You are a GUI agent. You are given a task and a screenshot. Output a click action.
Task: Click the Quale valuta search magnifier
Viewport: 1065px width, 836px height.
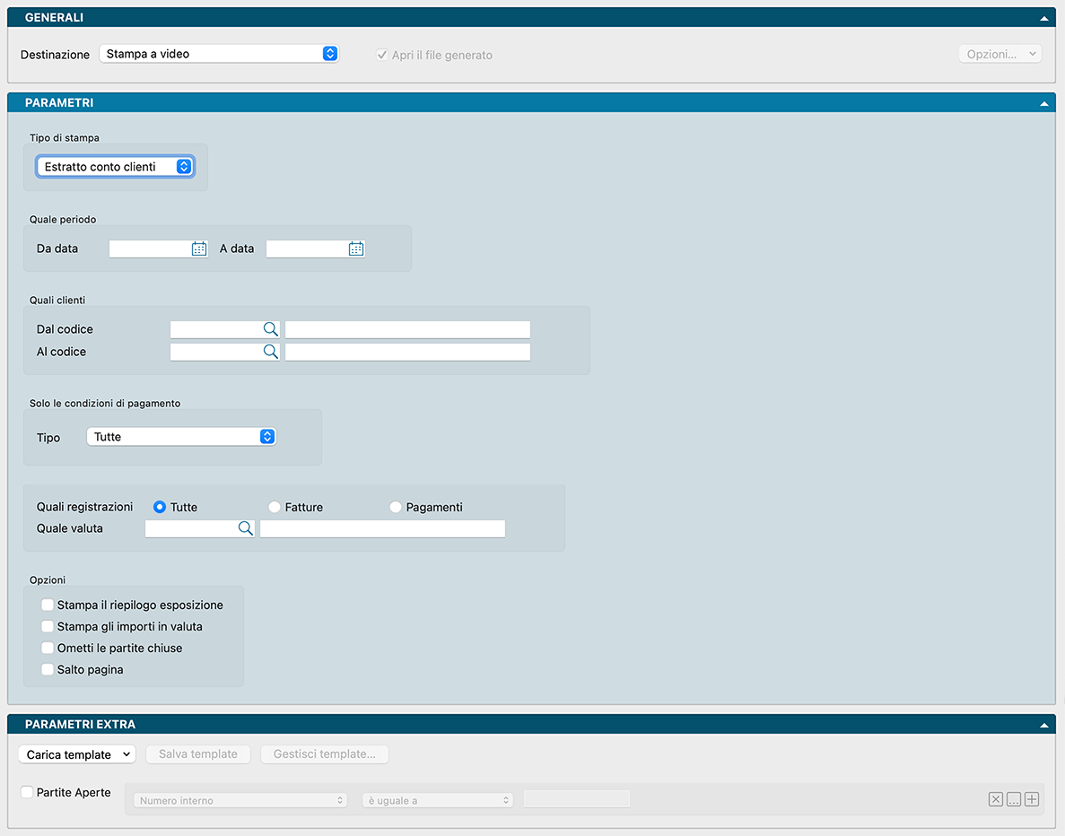point(245,528)
